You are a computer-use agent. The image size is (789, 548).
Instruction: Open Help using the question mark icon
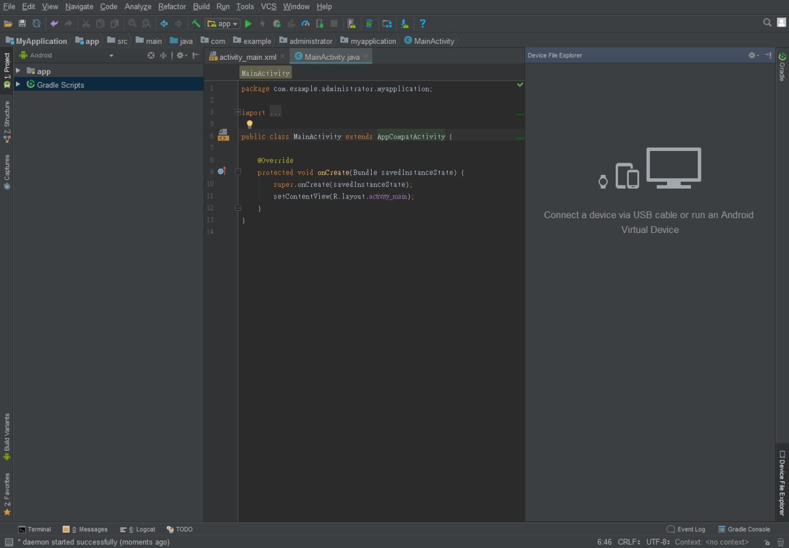click(422, 23)
